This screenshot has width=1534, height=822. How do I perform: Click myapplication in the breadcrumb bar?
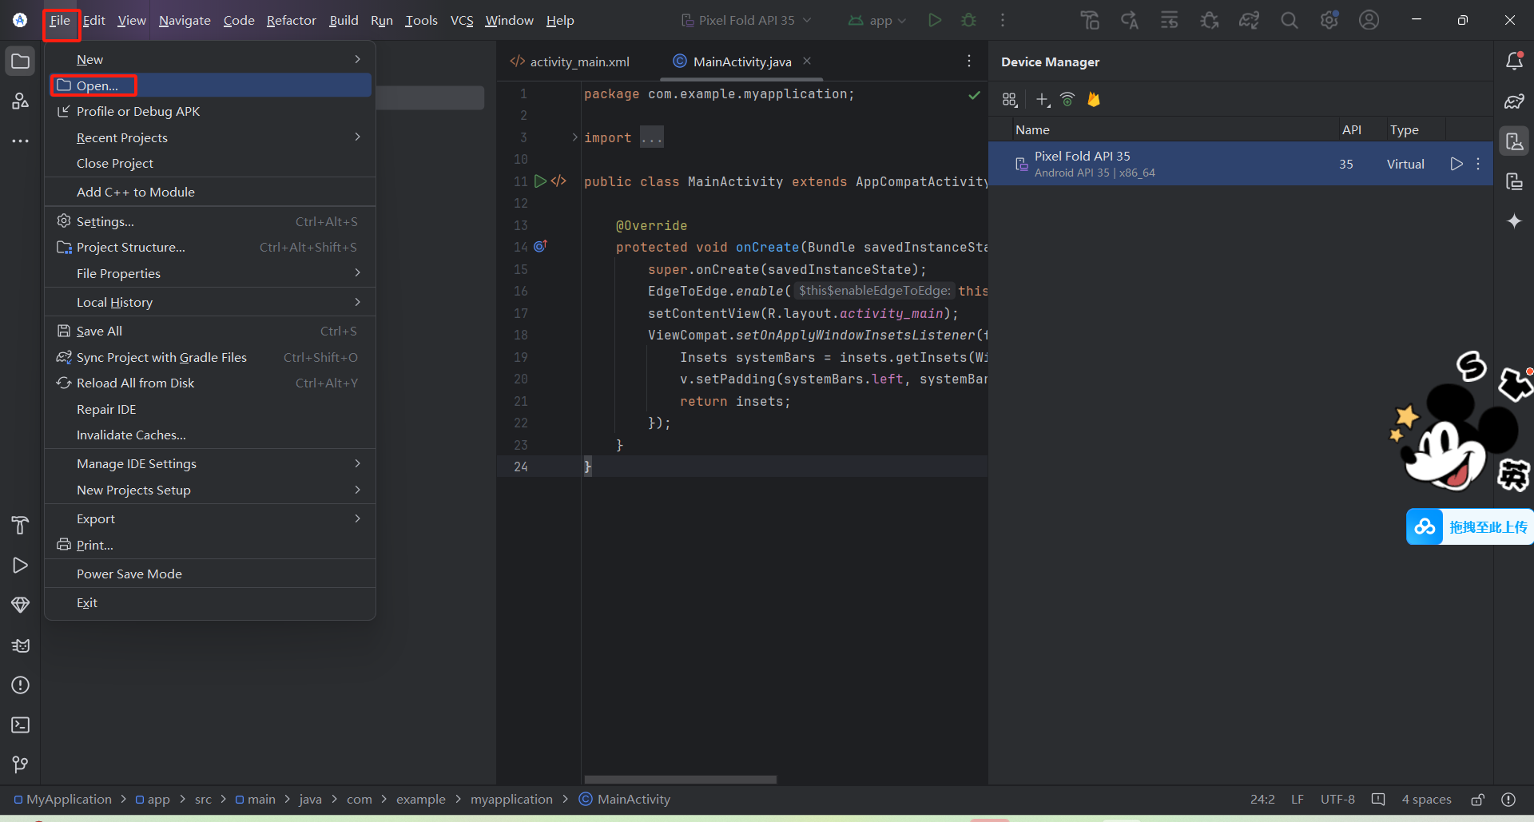click(511, 799)
